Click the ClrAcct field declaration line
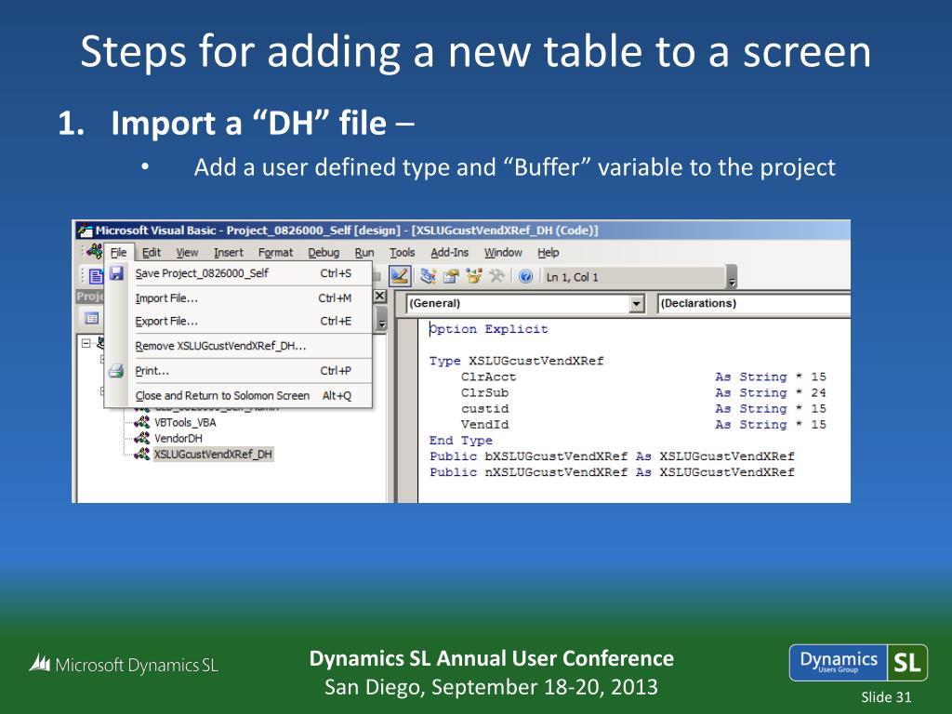Image resolution: width=952 pixels, height=714 pixels. click(x=643, y=377)
